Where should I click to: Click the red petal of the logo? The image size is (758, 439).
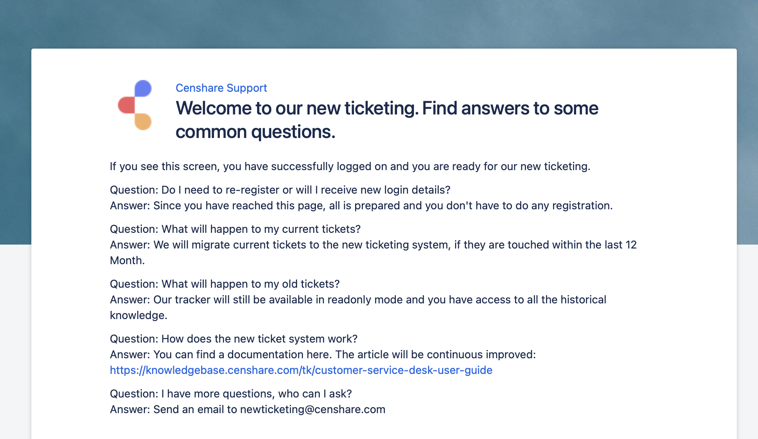coord(126,105)
